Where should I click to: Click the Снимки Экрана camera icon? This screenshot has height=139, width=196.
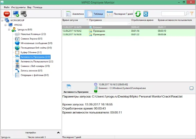(x=17, y=39)
